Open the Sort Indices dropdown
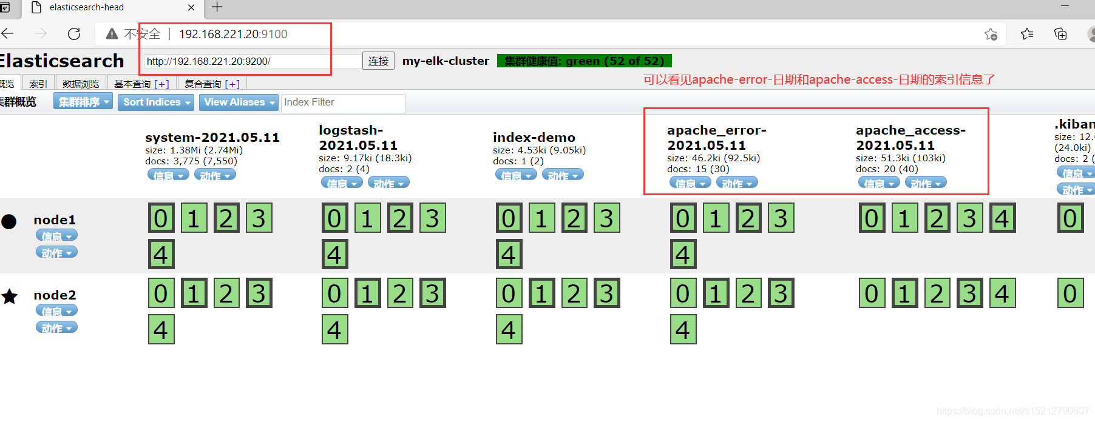Viewport: 1095px width, 422px height. pyautogui.click(x=156, y=102)
